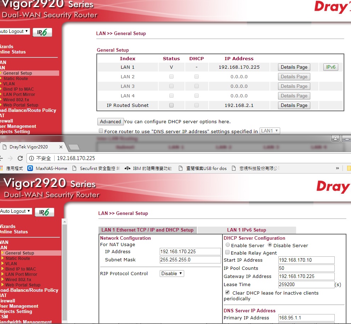Click the Advanced DHCP options button

[111, 121]
